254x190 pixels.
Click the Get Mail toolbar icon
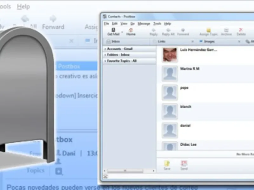[x=113, y=32]
